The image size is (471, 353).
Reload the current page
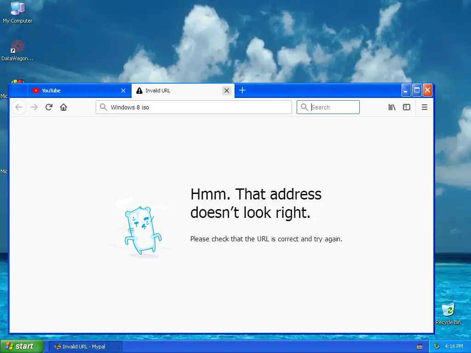pyautogui.click(x=49, y=107)
